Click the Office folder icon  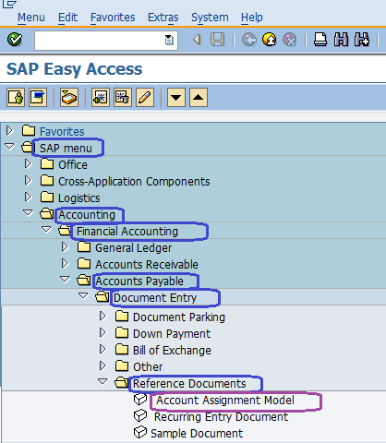pyautogui.click(x=47, y=163)
